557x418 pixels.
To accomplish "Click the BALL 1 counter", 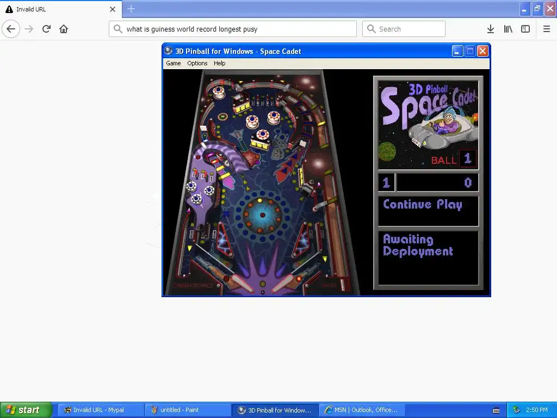I will click(454, 159).
